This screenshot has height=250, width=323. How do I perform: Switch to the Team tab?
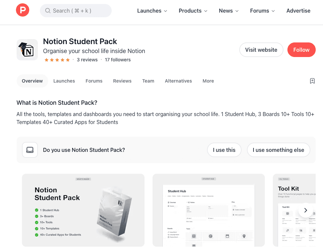click(148, 81)
